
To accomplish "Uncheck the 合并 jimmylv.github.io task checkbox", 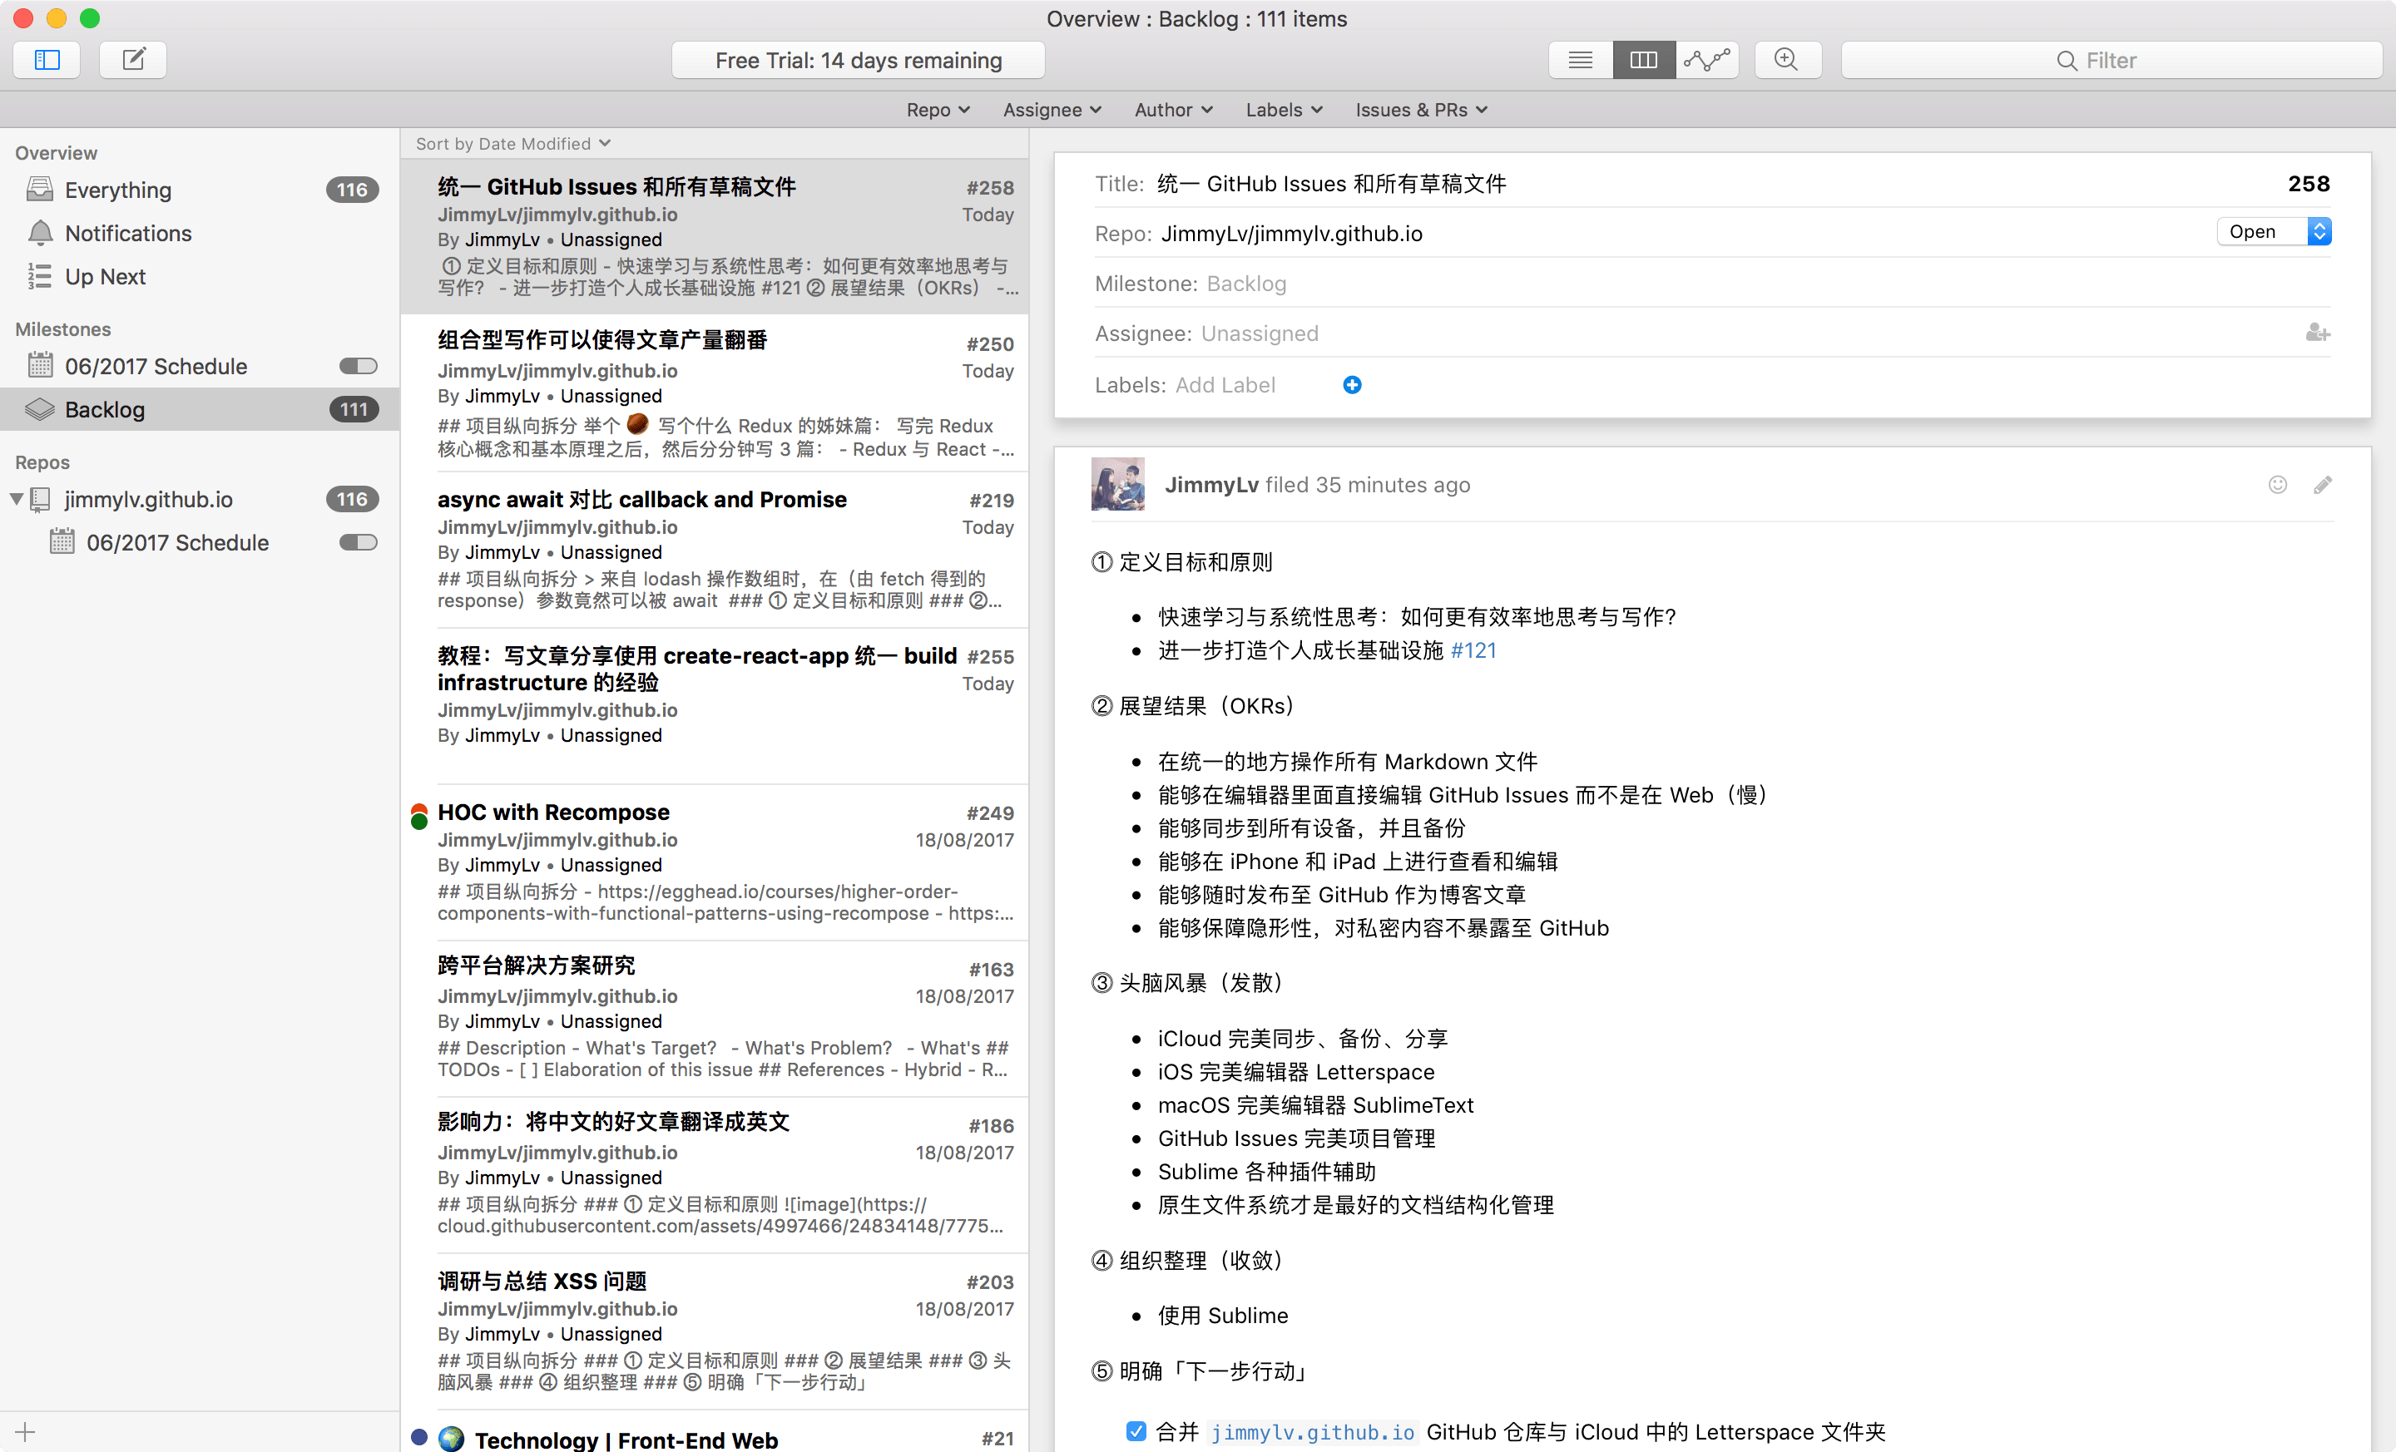I will tap(1136, 1430).
